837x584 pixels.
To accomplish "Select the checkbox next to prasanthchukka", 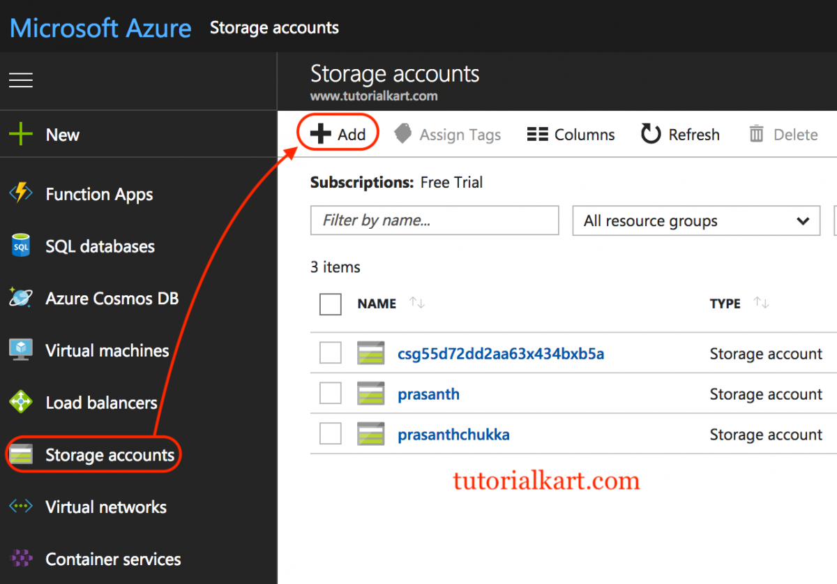I will pos(330,433).
